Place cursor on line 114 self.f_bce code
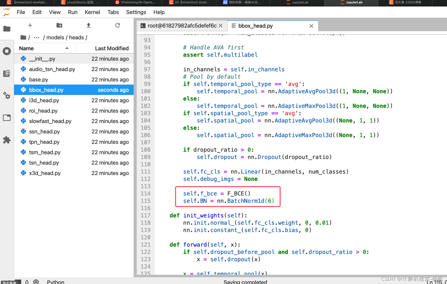Viewport: 447px width, 284px height. pyautogui.click(x=217, y=194)
